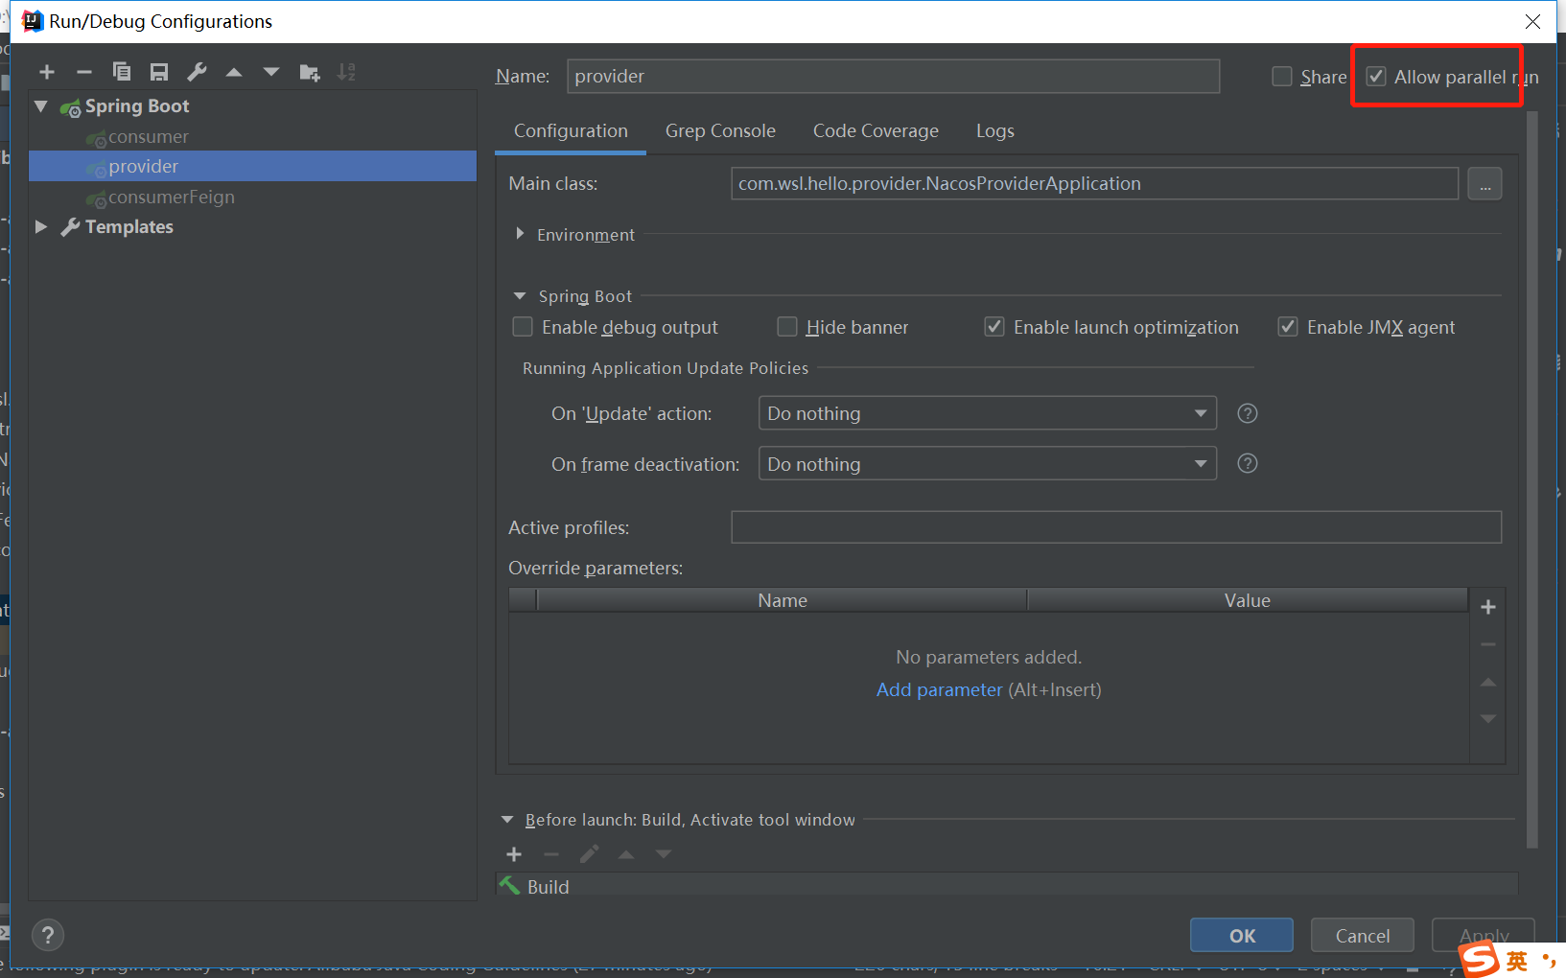
Task: Toggle Enable launch optimization checkbox
Action: (x=994, y=327)
